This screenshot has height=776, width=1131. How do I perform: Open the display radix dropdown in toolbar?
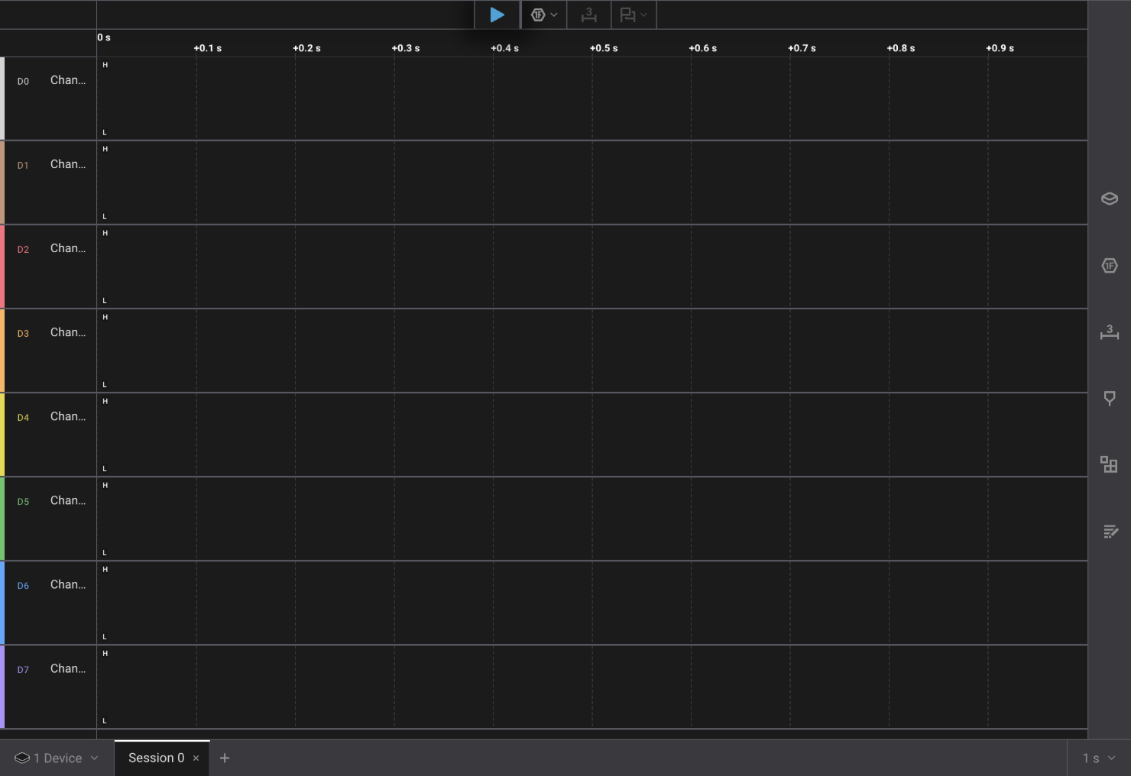click(x=555, y=15)
